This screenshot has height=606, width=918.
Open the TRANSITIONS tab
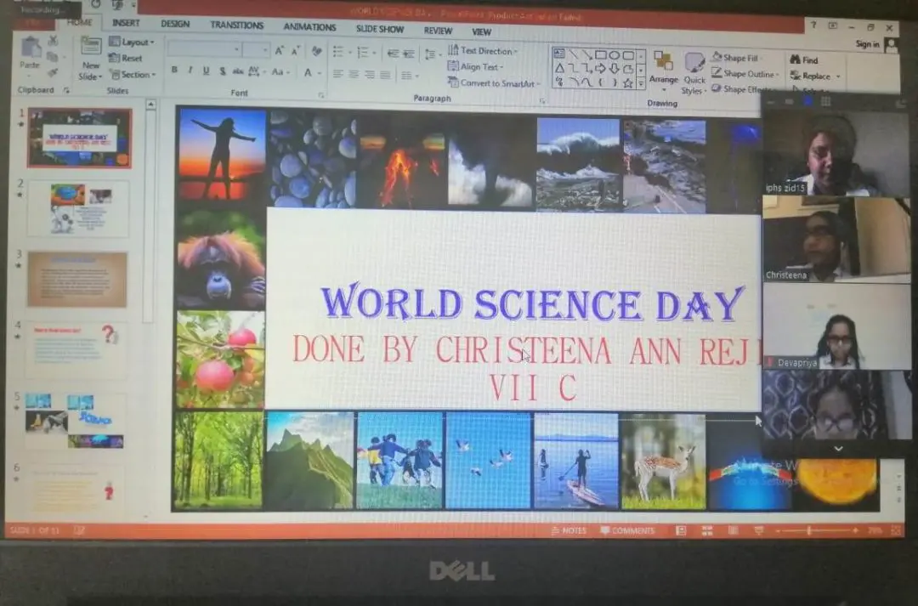[x=237, y=25]
